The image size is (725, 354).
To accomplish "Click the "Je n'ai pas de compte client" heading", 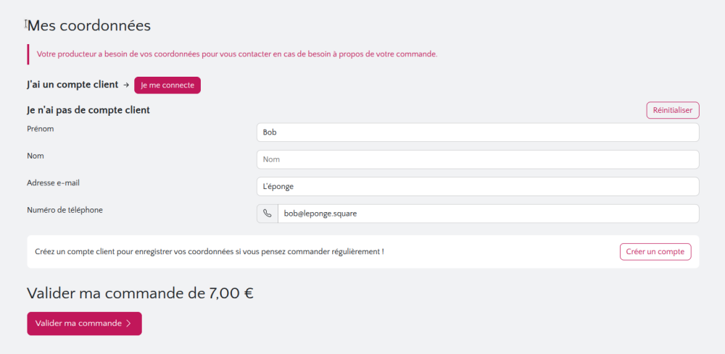I will [x=88, y=110].
